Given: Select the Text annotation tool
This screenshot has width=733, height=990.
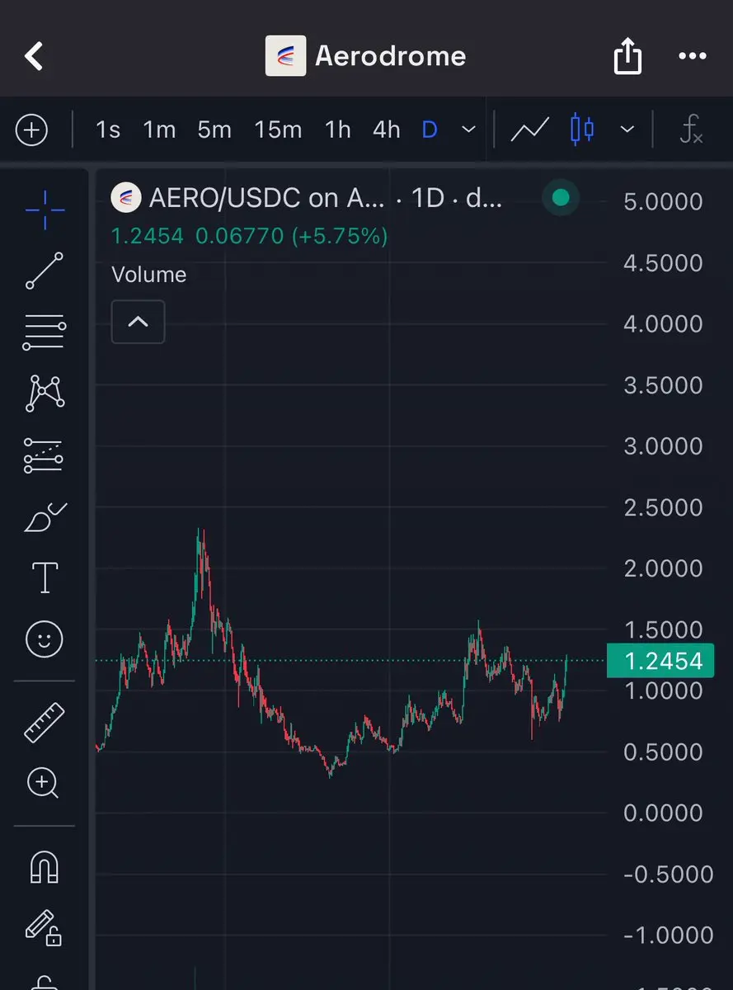Looking at the screenshot, I should click(x=45, y=578).
